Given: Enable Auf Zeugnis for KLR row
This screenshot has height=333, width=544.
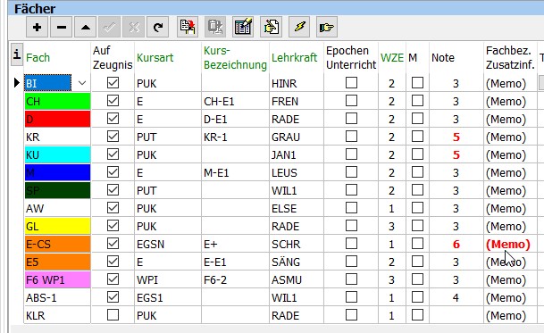Looking at the screenshot, I should tap(113, 315).
